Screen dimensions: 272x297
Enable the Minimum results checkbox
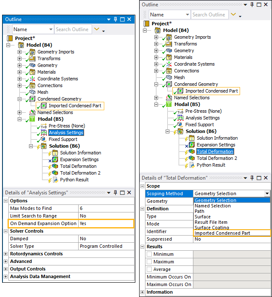pyautogui.click(x=149, y=254)
